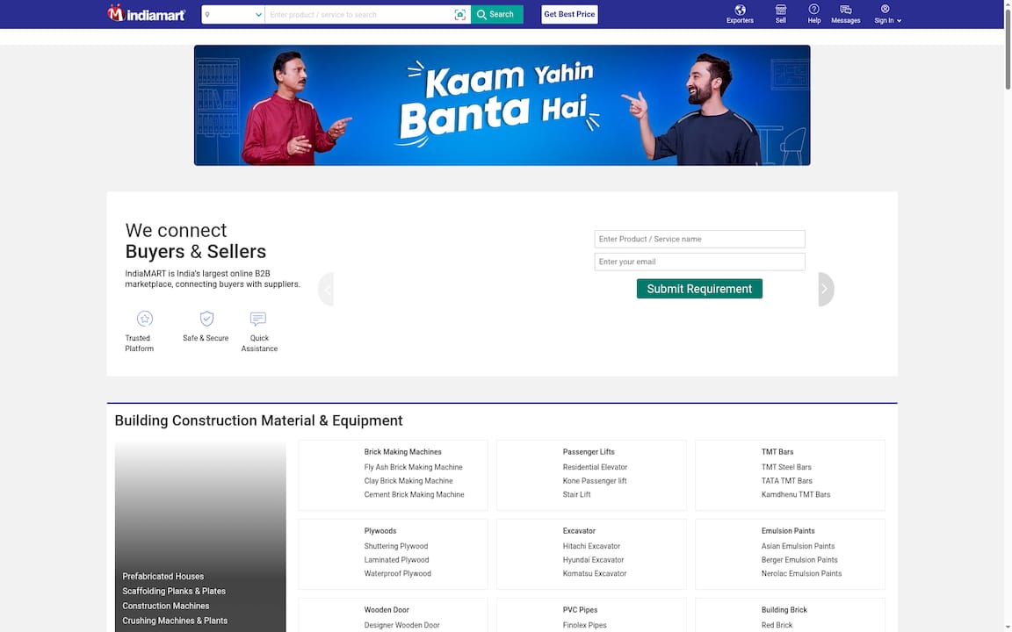Open the Help question mark icon
Image resolution: width=1012 pixels, height=632 pixels.
[813, 10]
